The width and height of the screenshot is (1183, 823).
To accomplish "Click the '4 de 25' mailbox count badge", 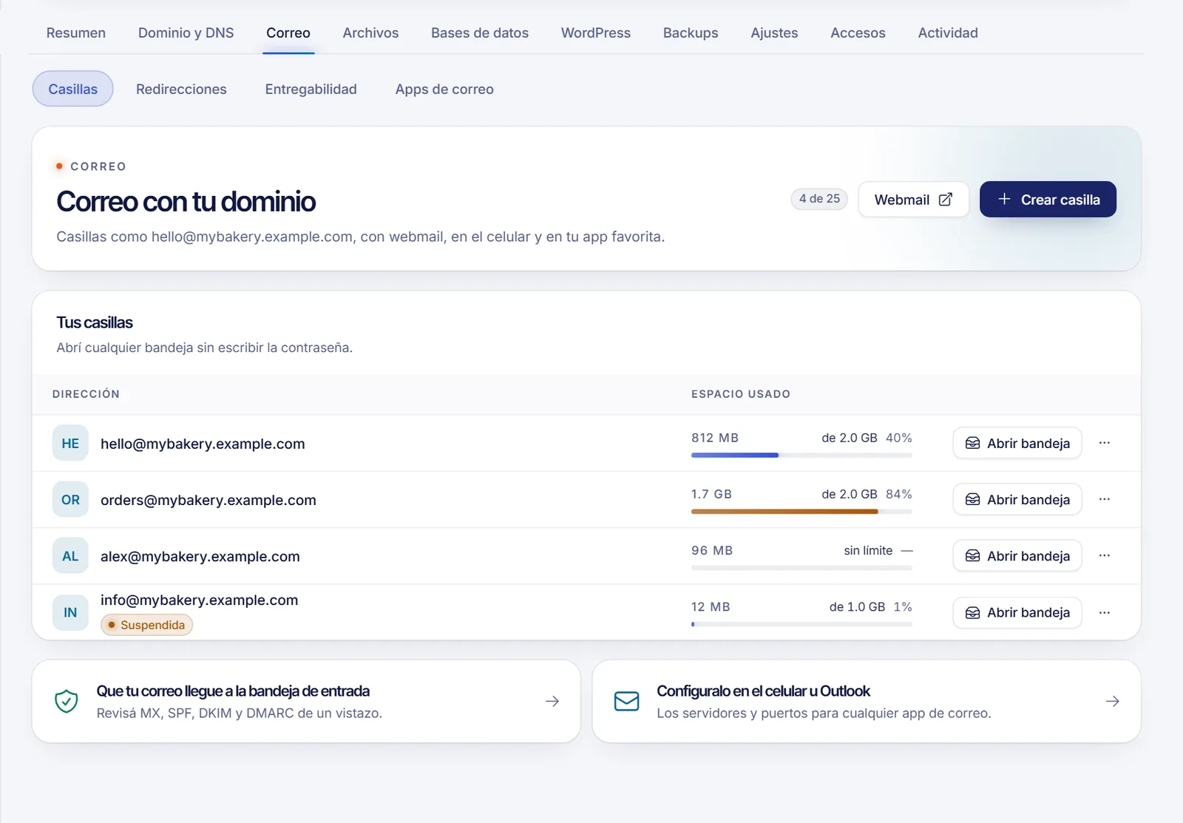I will pos(819,199).
